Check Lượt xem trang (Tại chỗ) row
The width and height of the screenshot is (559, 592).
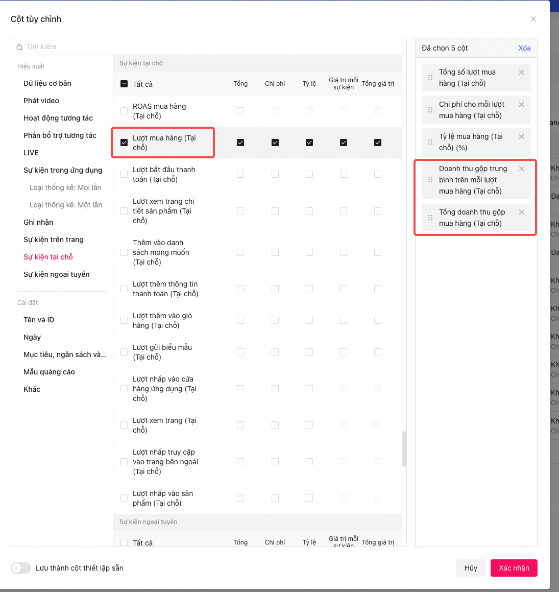coord(124,425)
